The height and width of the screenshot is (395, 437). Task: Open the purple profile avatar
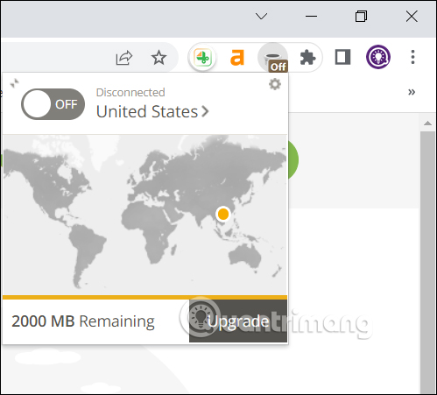[378, 57]
